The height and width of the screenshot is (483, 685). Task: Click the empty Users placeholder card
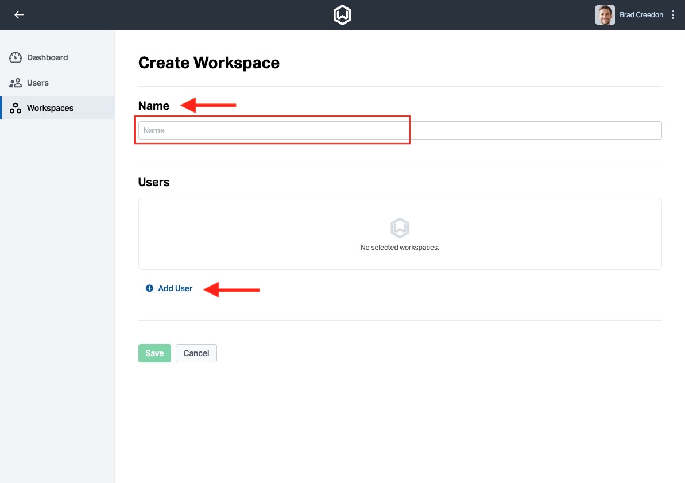coord(400,234)
